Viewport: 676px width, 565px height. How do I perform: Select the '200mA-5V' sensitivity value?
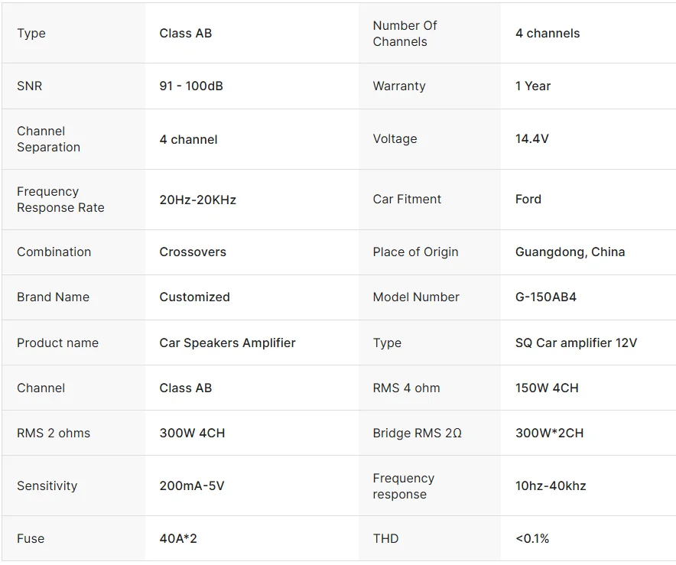point(192,485)
